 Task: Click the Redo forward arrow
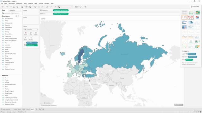tap(11, 7)
